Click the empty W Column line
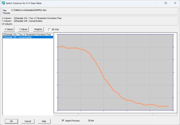This screenshot has height=125, width=180. tap(7, 24)
